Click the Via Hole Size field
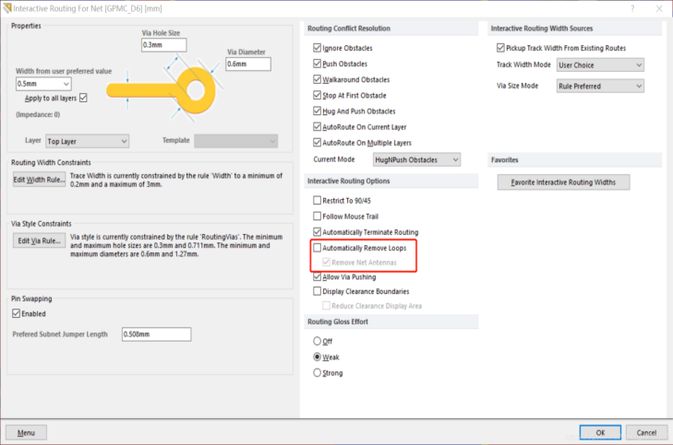673x445 pixels. [x=165, y=45]
